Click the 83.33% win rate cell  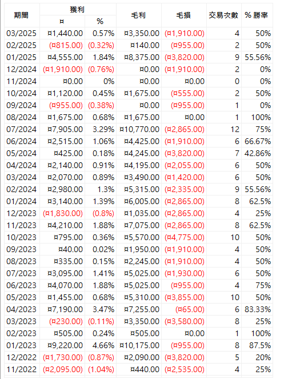coord(257,309)
